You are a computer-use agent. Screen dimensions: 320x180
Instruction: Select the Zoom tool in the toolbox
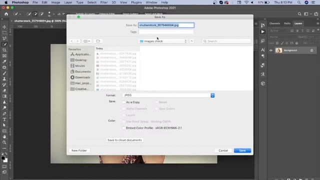[x=4, y=142]
